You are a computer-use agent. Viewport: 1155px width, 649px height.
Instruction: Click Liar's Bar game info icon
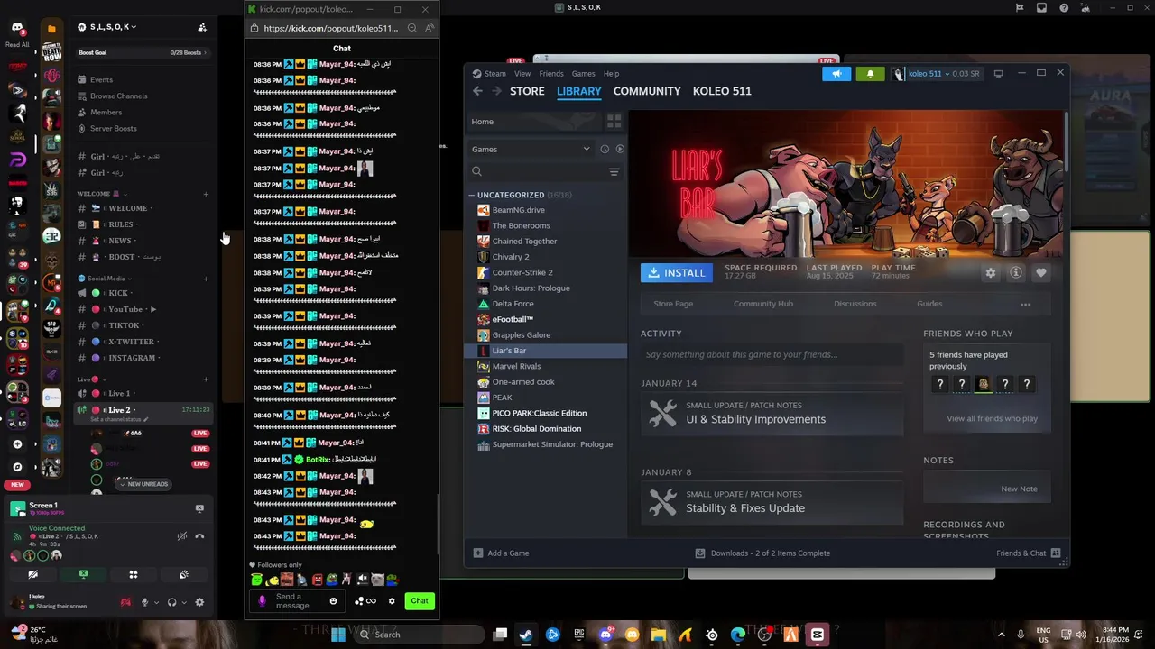point(1015,272)
